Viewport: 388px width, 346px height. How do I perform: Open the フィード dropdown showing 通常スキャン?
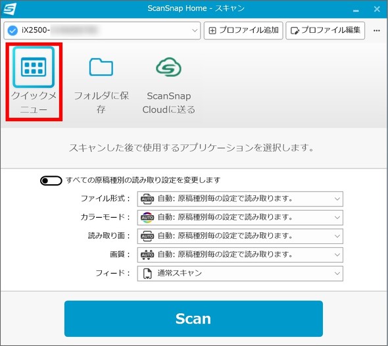[x=240, y=274]
